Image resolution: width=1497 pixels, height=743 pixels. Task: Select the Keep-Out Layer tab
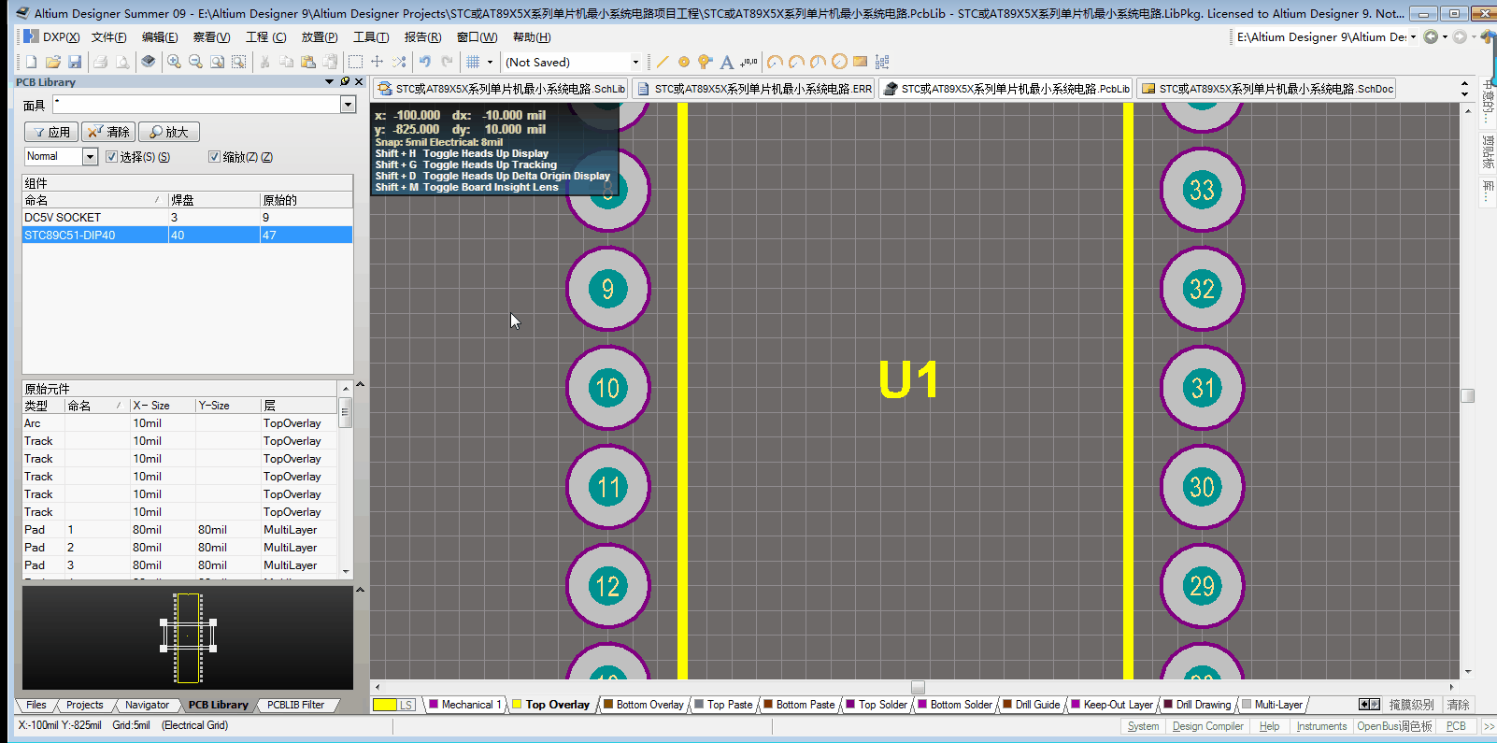pyautogui.click(x=1112, y=705)
